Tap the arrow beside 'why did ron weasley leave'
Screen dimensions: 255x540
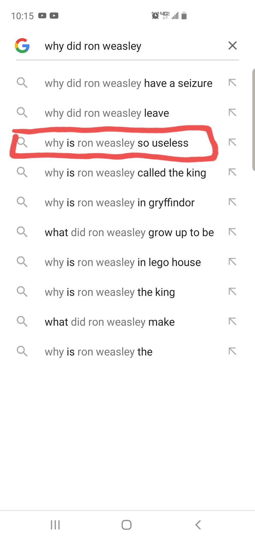(x=232, y=112)
